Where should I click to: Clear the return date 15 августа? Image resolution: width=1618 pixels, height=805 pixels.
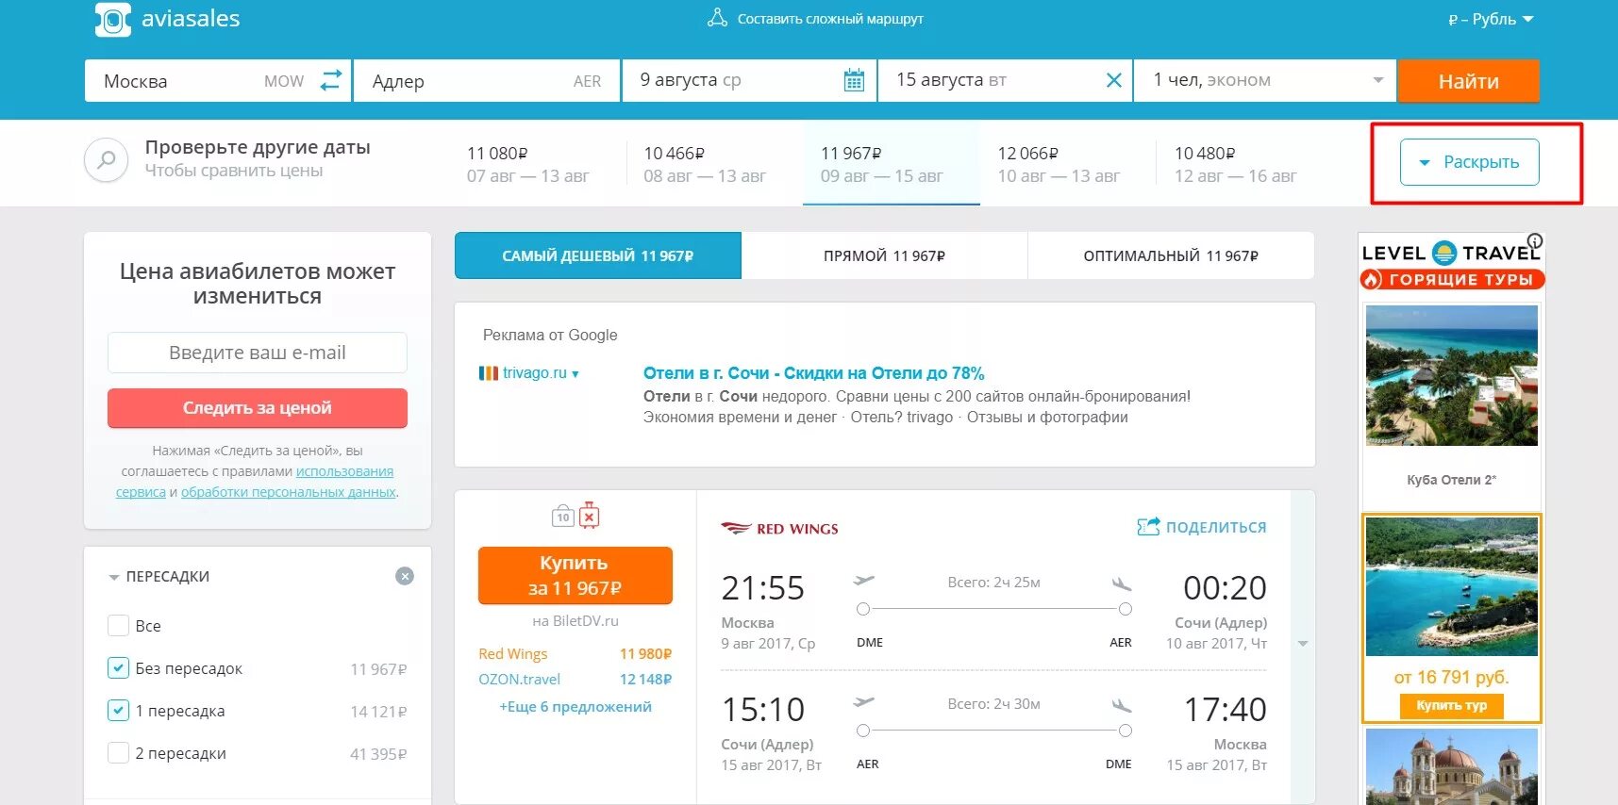coord(1113,80)
